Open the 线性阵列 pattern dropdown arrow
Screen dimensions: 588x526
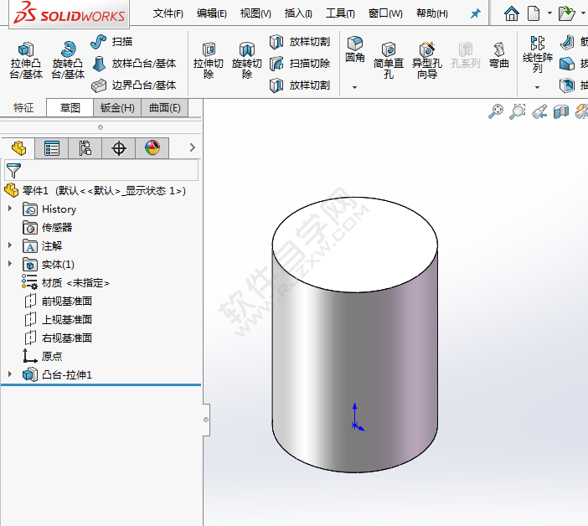coord(537,87)
